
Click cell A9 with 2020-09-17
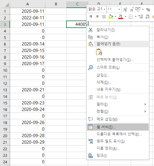28,64
